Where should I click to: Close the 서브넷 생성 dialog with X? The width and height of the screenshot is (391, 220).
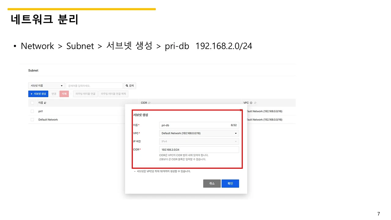(x=241, y=110)
